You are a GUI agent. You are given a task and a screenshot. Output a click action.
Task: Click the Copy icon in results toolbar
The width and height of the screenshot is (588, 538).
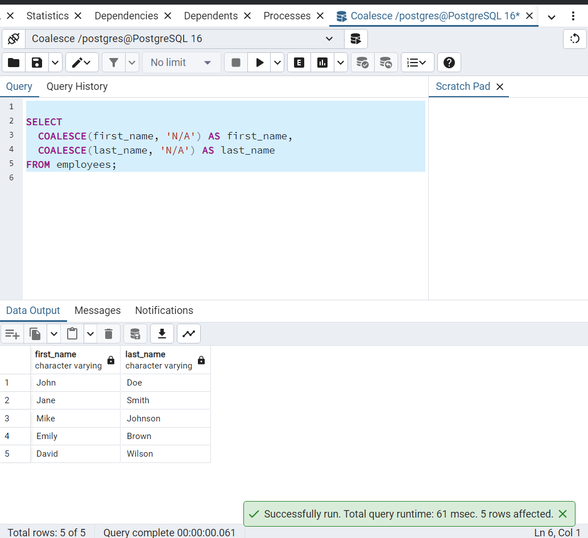(x=35, y=334)
